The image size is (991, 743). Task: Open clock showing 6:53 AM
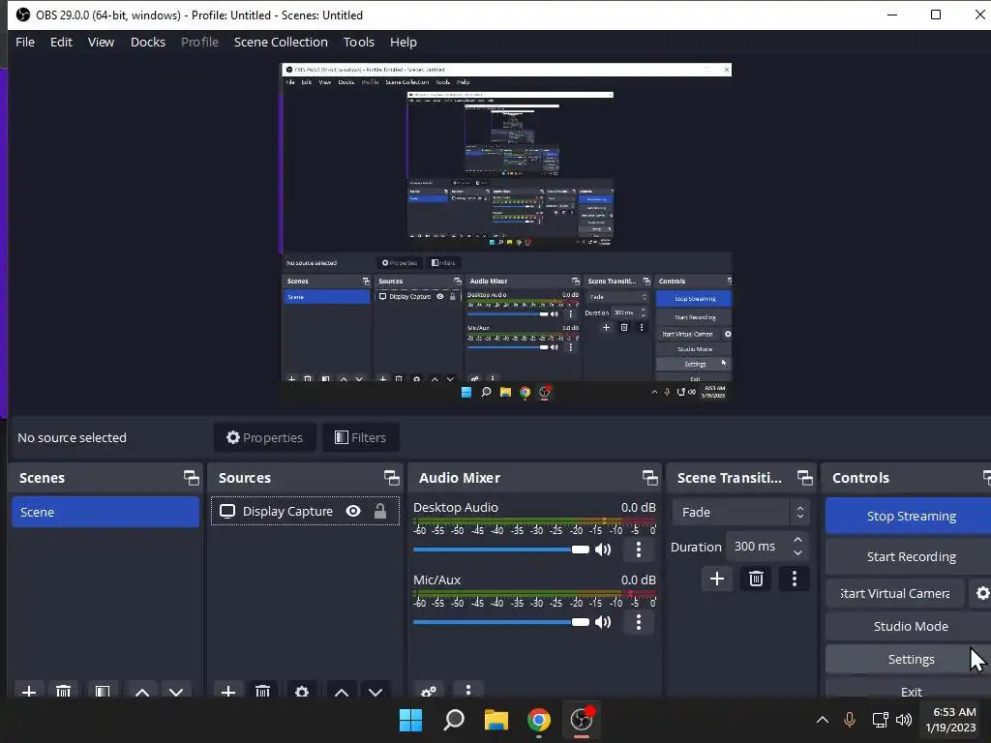point(950,720)
